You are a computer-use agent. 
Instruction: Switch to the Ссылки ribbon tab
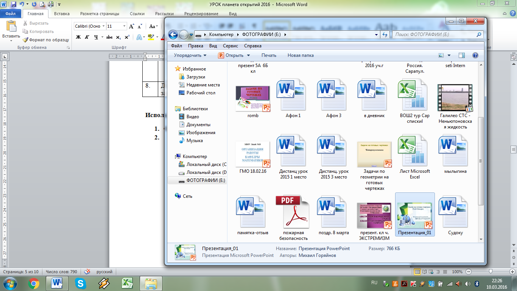(x=137, y=14)
